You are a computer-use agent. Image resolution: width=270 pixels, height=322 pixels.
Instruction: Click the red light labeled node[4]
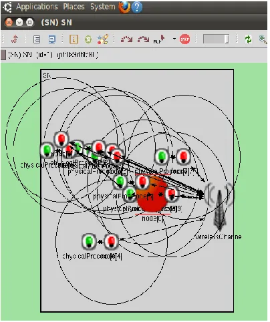point(111,241)
